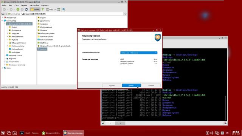Switch to terminal tab 1
The height and width of the screenshot is (136, 242).
point(110,123)
